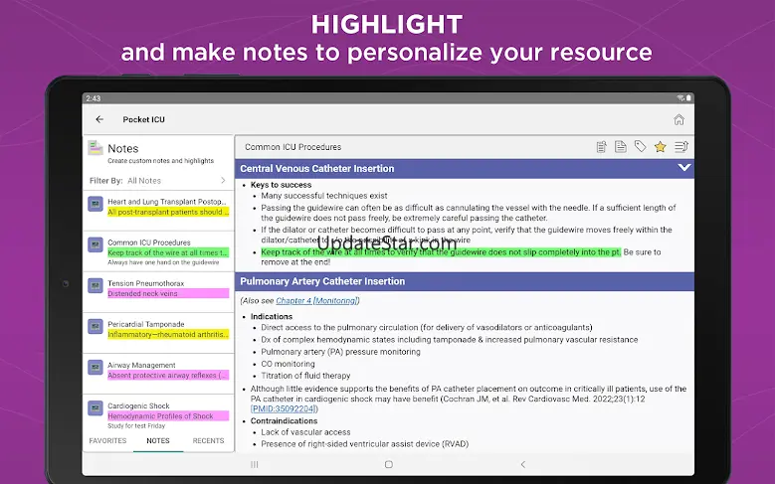
Task: Click the Pulmonary Artery Catheter Insertion header
Action: pos(465,281)
